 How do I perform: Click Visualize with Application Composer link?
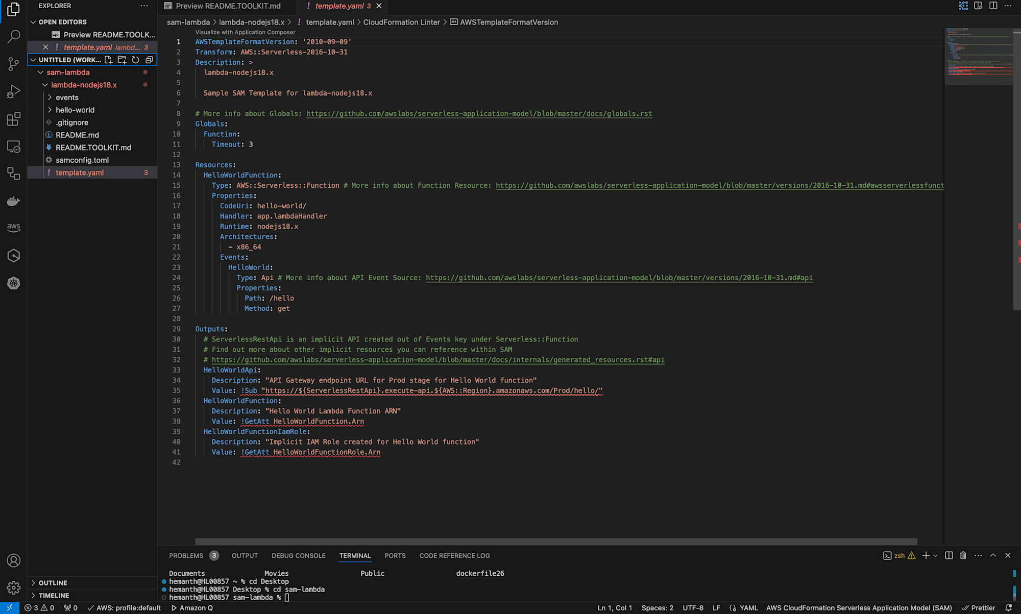[x=245, y=32]
